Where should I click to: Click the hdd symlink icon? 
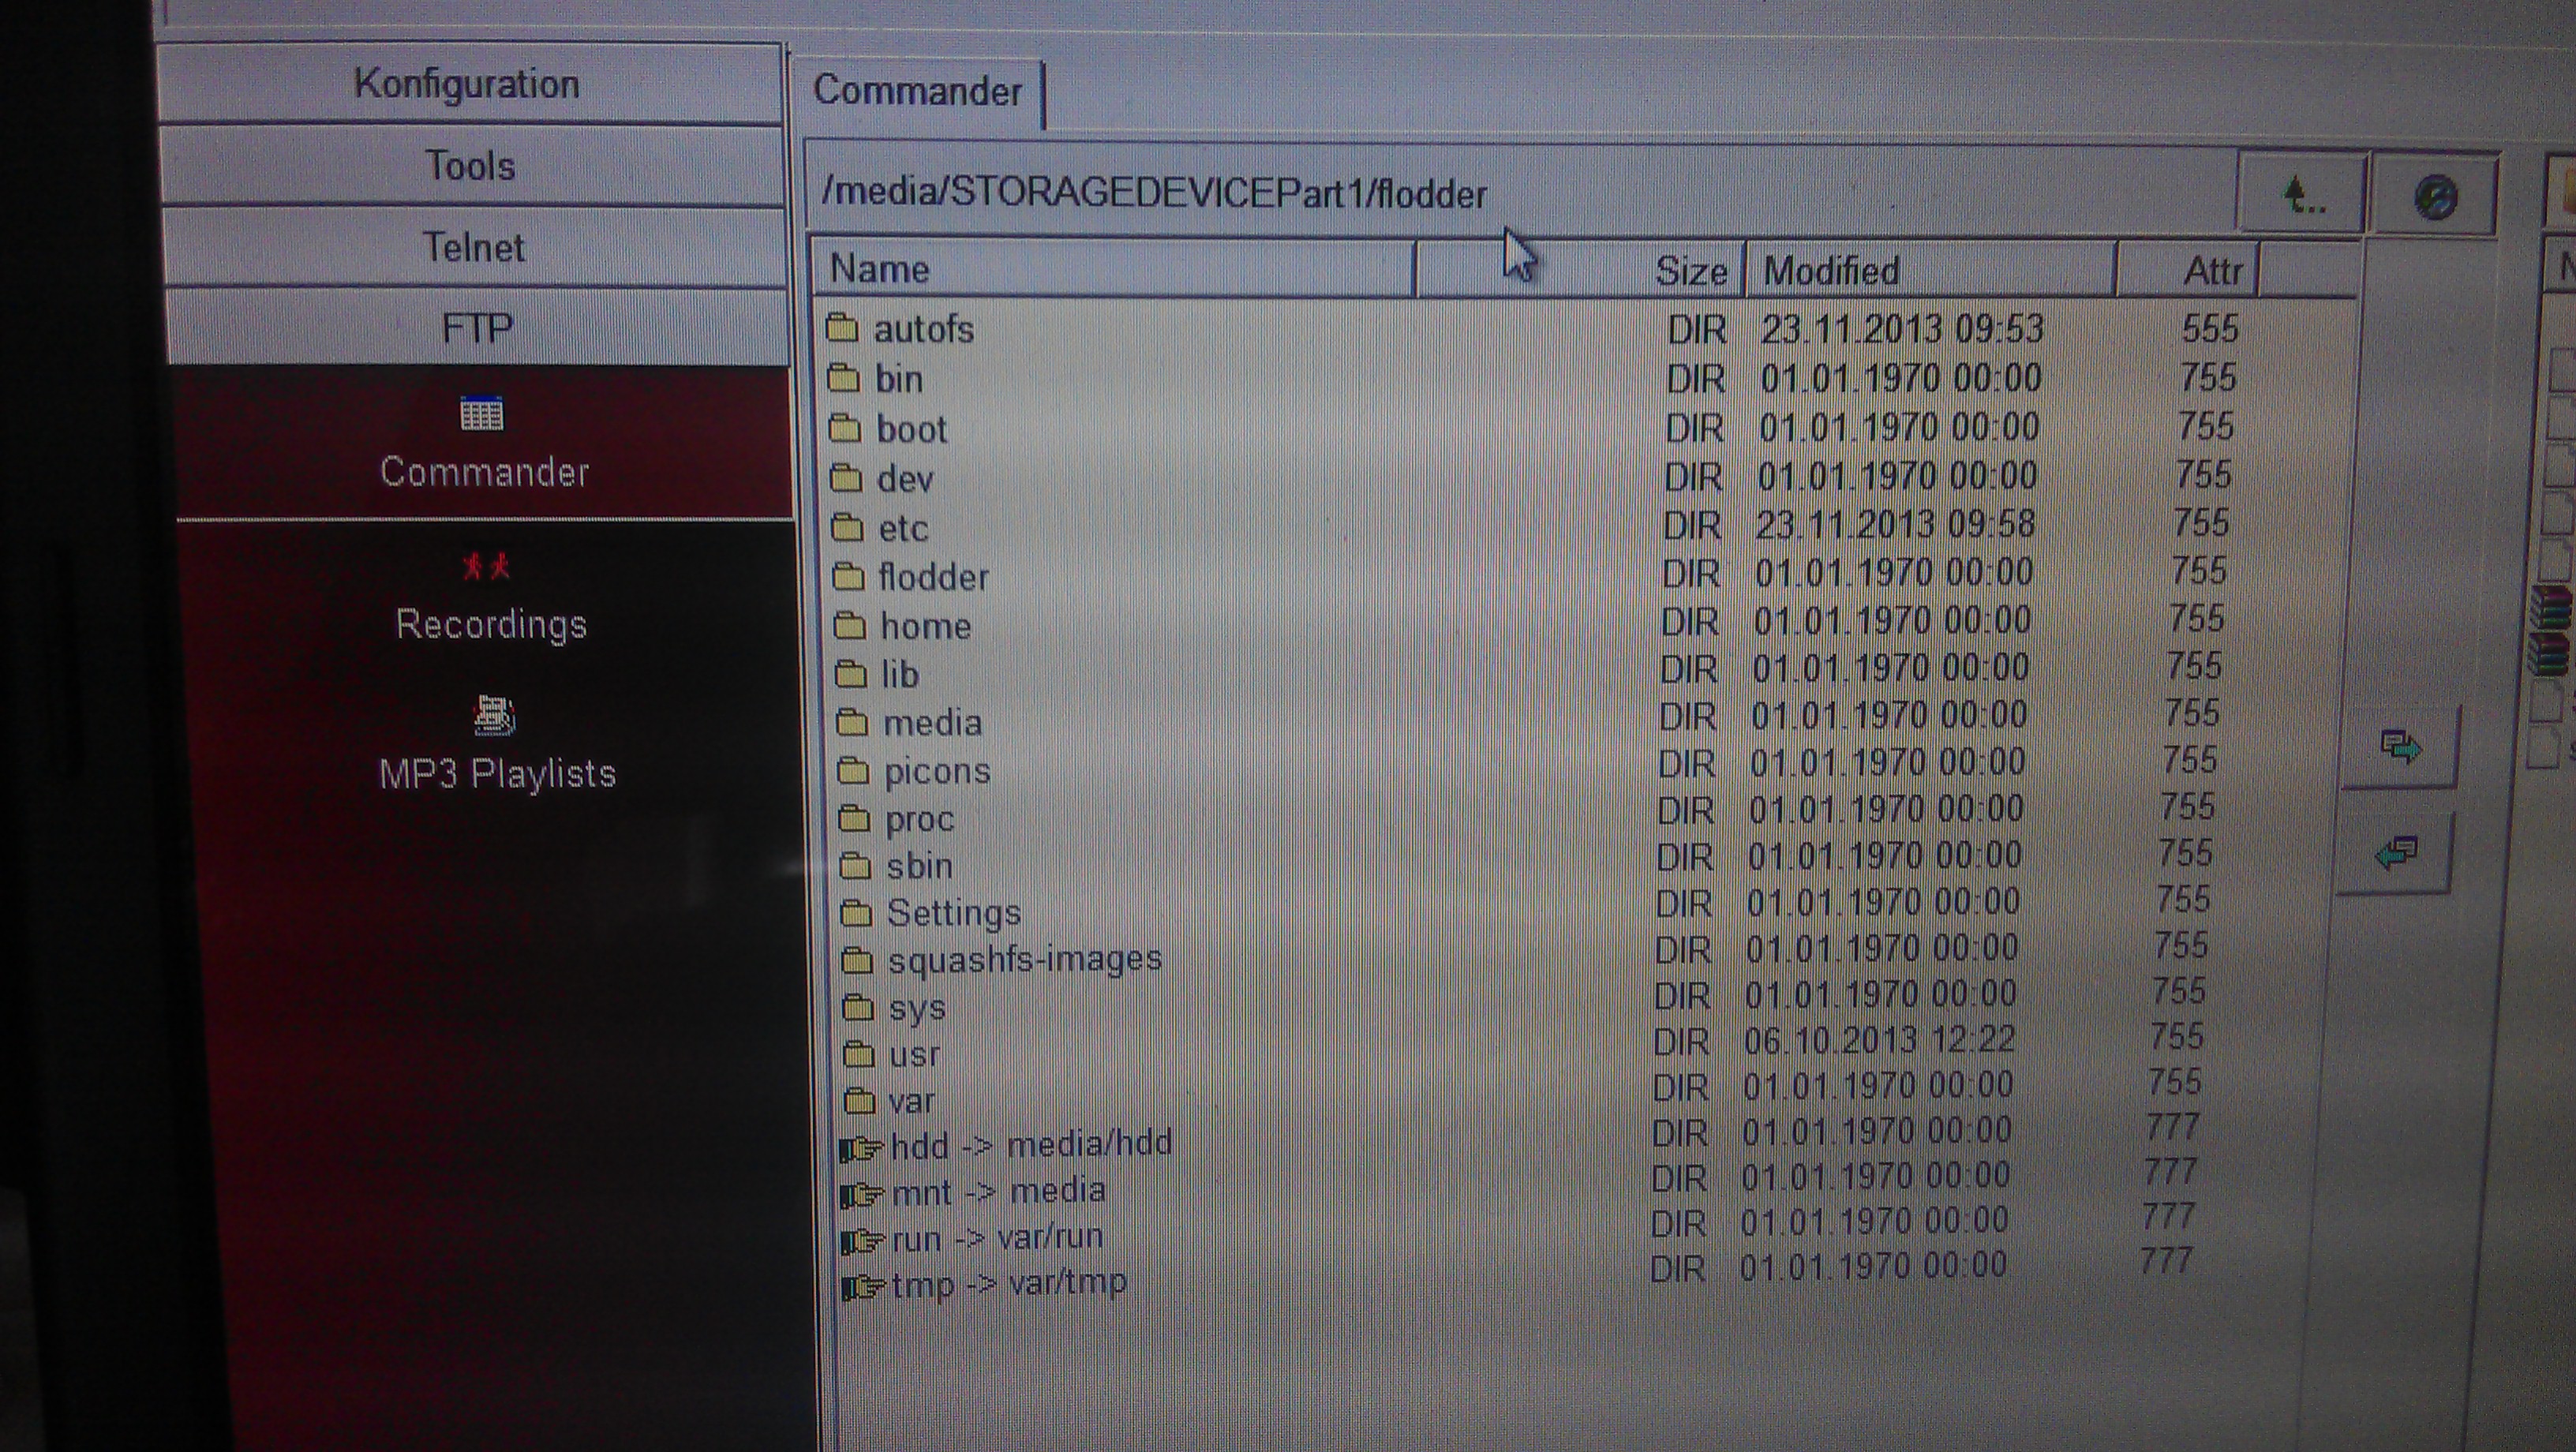coord(861,1148)
